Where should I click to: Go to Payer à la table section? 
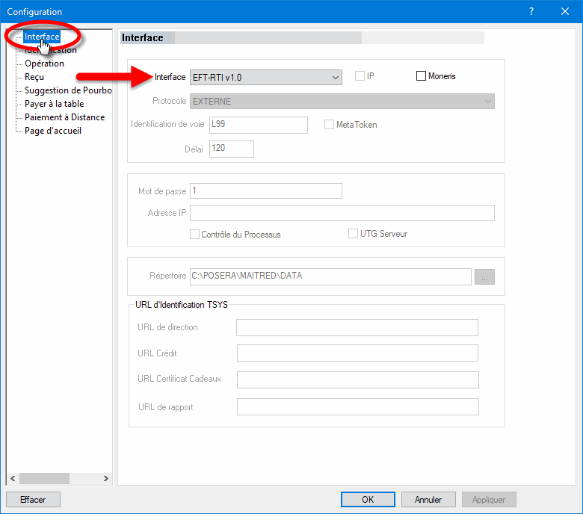(54, 104)
